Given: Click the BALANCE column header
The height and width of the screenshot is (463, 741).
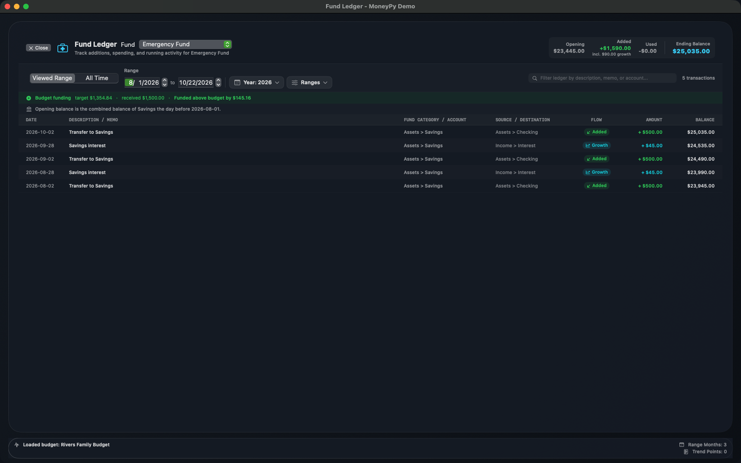Looking at the screenshot, I should point(705,120).
